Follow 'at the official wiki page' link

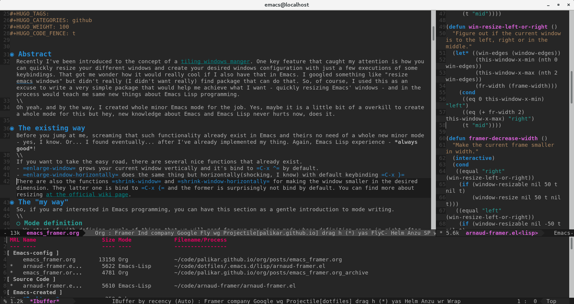(x=87, y=195)
